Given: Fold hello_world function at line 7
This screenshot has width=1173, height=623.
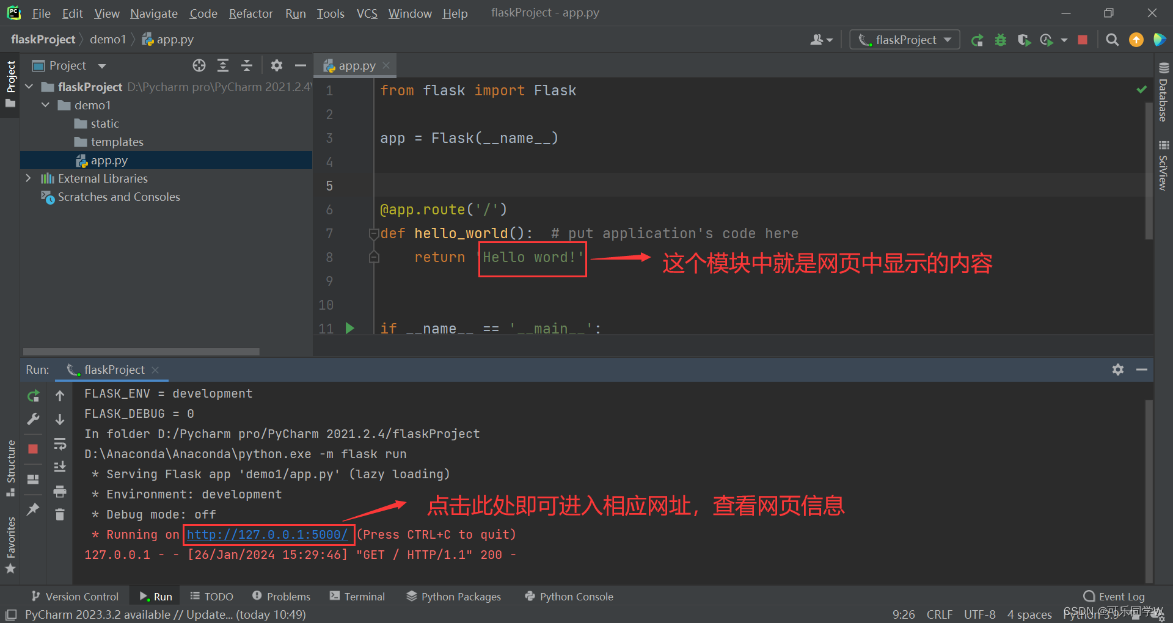Looking at the screenshot, I should click(x=374, y=233).
